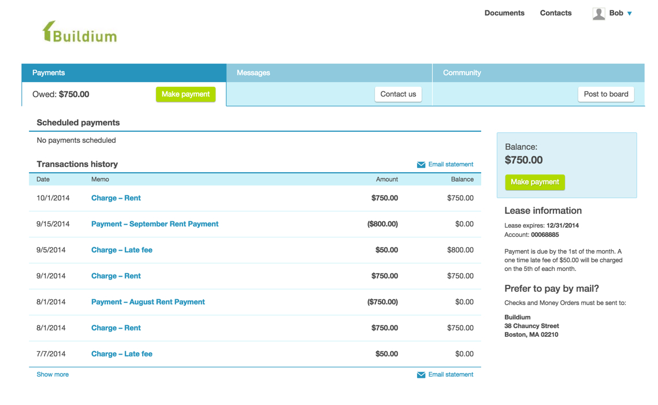658x405 pixels.
Task: Expand transaction list with Show more
Action: pos(53,374)
